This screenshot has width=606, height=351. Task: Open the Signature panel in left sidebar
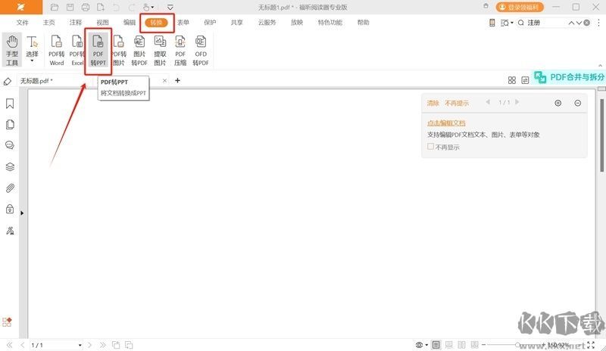10,231
